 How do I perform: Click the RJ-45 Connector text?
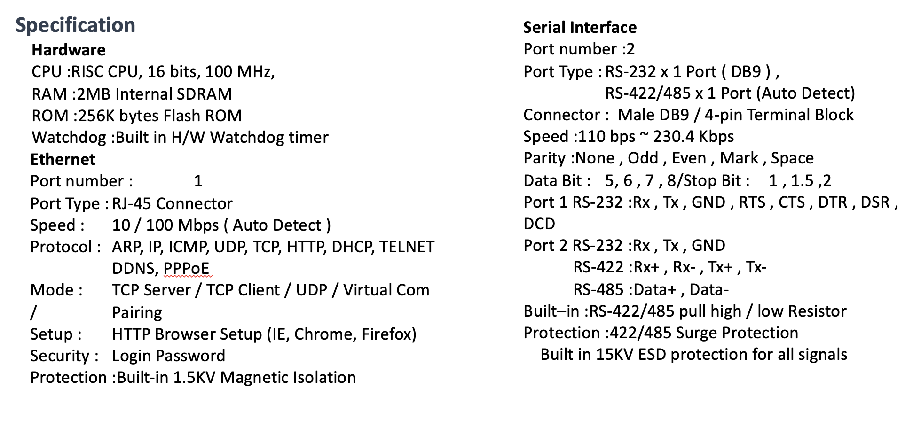(x=172, y=203)
